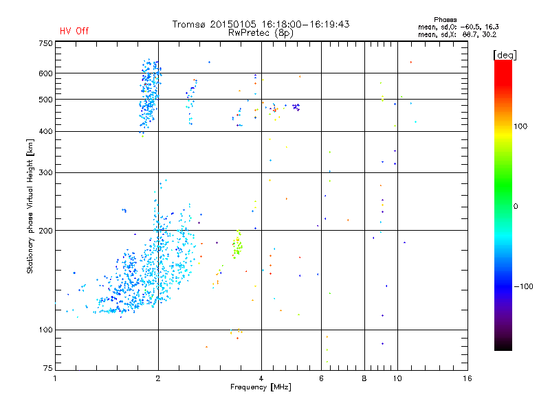The height and width of the screenshot is (412, 550).
Task: Click colorbar tick label '100'
Action: point(520,126)
